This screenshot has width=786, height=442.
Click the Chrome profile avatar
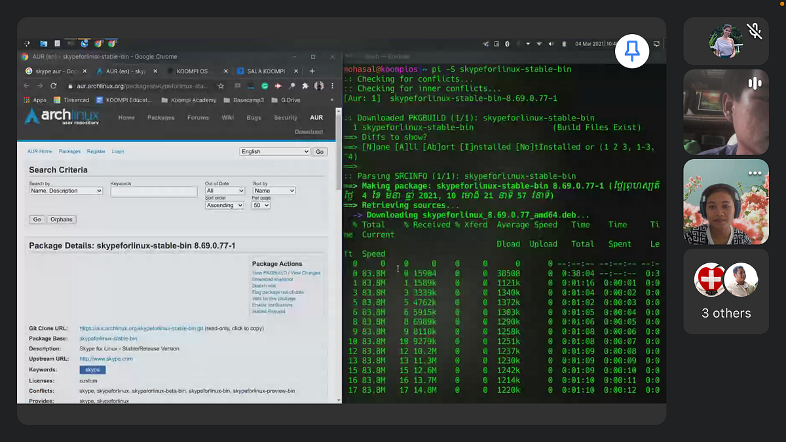(x=319, y=86)
